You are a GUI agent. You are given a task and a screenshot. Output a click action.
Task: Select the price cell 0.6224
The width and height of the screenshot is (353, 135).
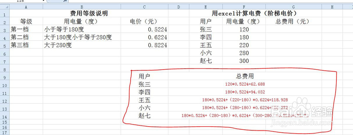point(144,37)
